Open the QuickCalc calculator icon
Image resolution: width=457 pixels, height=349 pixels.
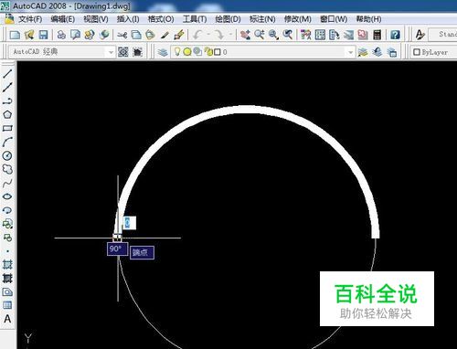pyautogui.click(x=377, y=35)
